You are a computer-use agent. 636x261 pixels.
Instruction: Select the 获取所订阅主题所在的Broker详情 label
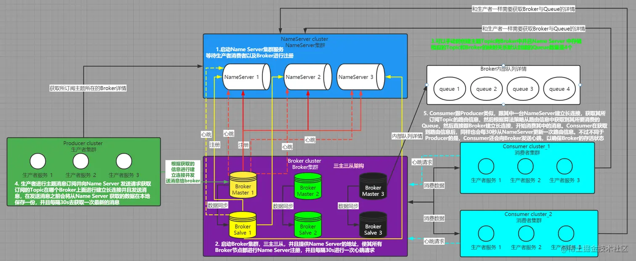(x=88, y=89)
